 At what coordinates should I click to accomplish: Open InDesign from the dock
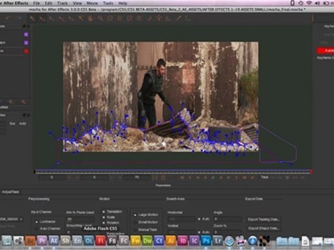click(x=182, y=241)
